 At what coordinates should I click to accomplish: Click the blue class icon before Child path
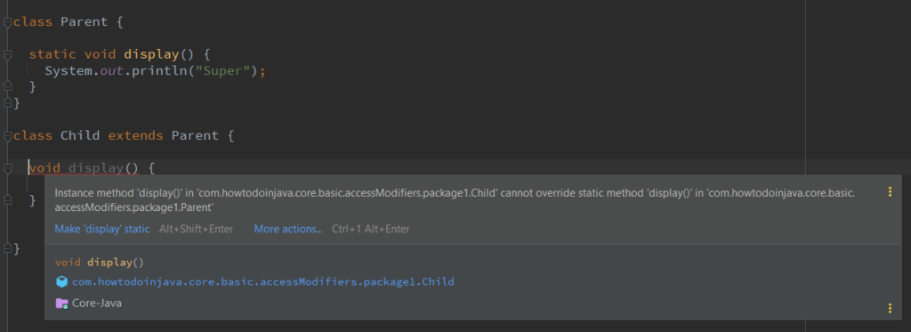click(61, 282)
